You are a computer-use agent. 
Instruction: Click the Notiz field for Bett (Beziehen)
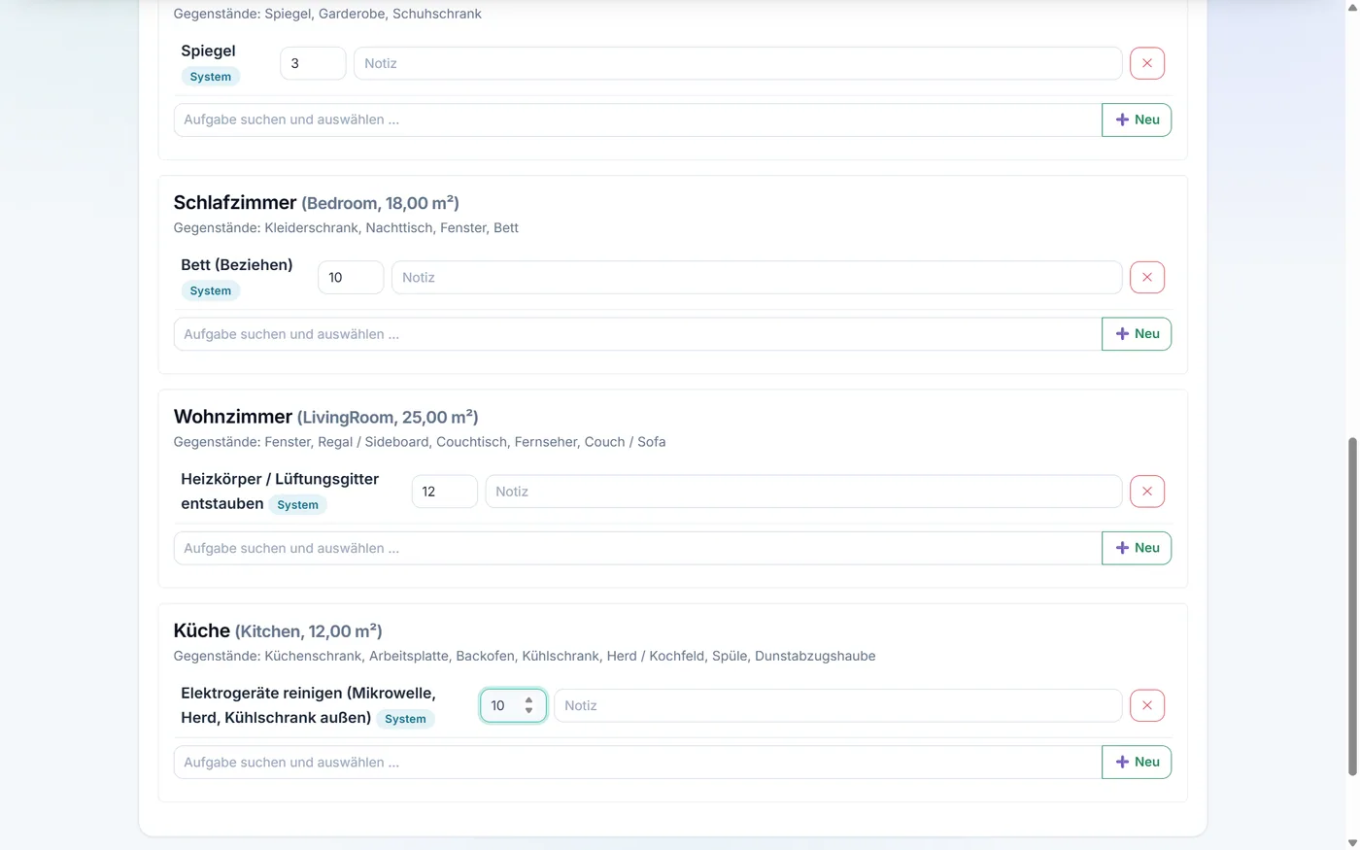pos(757,277)
